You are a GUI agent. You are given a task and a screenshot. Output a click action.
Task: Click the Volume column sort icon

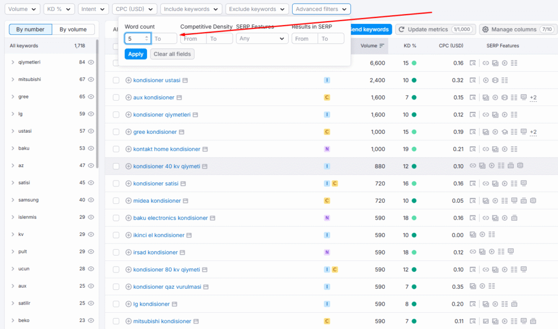[382, 46]
